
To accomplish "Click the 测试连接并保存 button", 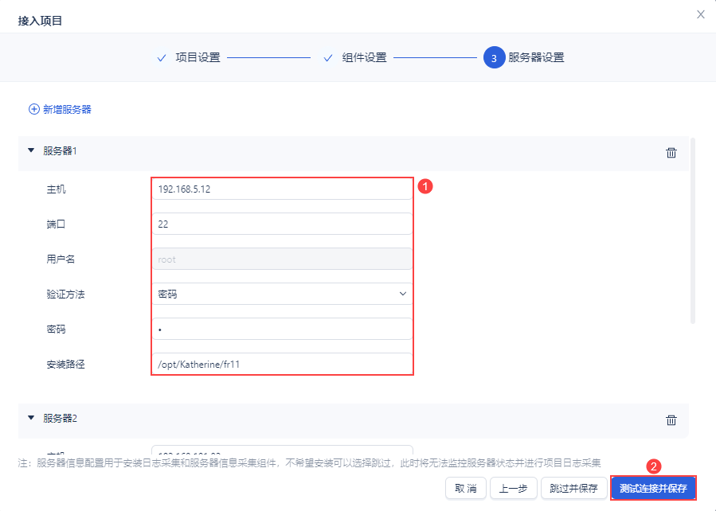I will coord(653,489).
